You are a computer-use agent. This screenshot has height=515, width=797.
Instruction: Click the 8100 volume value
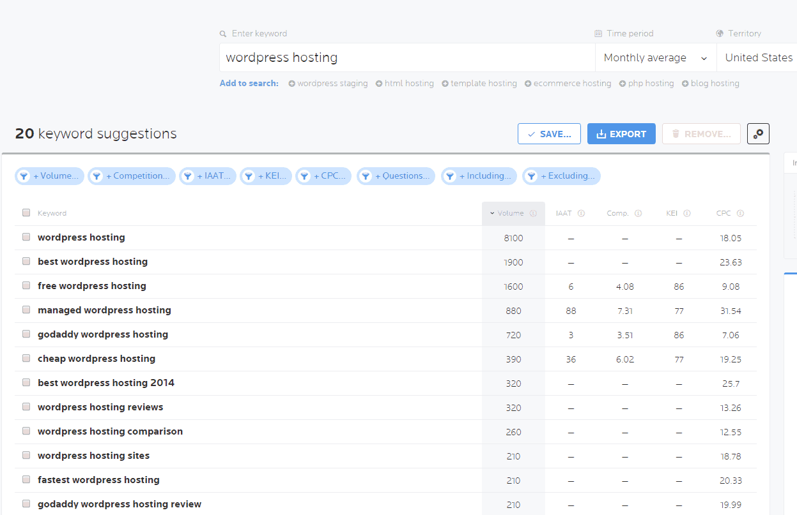coord(513,238)
